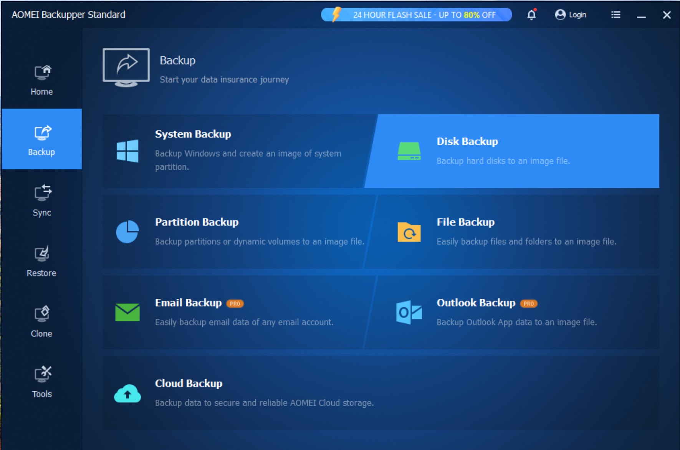Open the Tools sidebar icon

click(42, 374)
